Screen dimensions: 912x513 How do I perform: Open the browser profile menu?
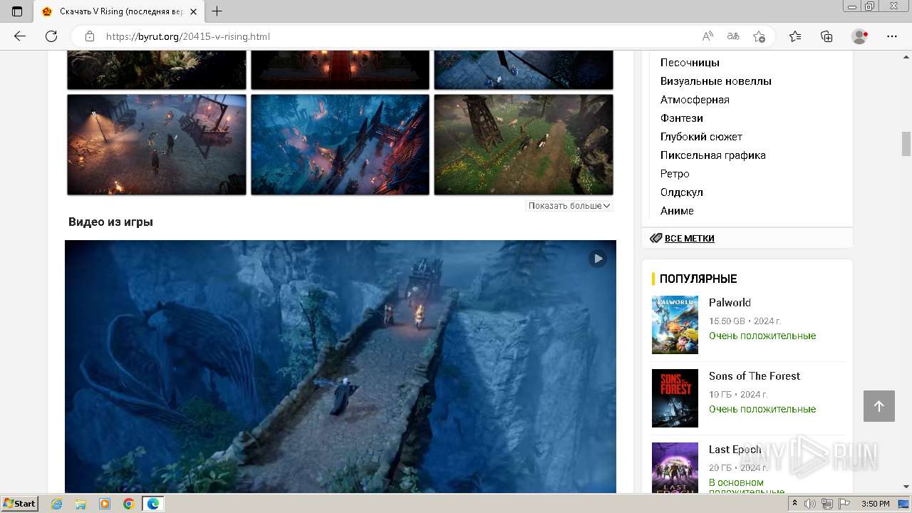point(860,36)
